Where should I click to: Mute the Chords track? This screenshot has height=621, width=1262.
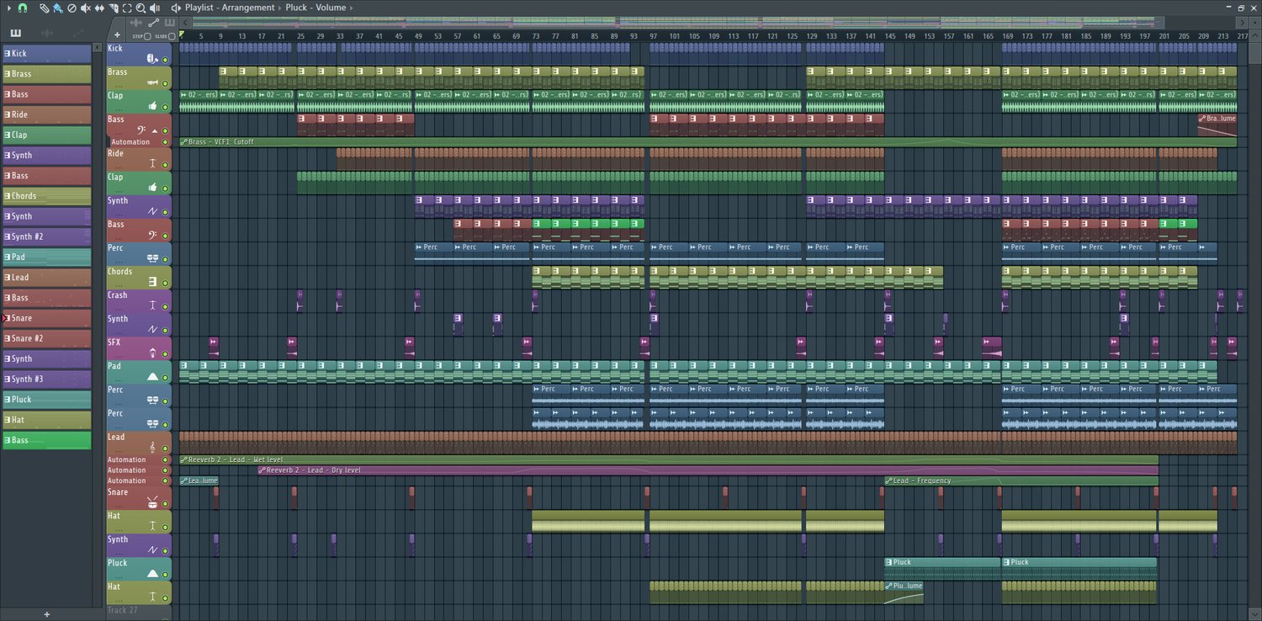pyautogui.click(x=166, y=283)
